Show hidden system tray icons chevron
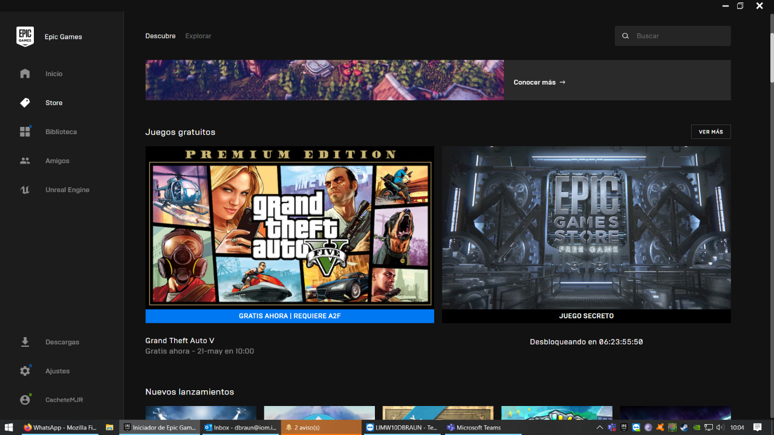Image resolution: width=774 pixels, height=435 pixels. pyautogui.click(x=600, y=428)
